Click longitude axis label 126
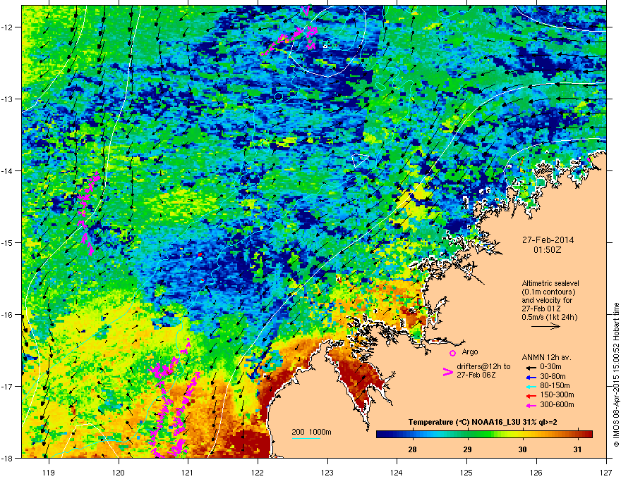Screen dimensions: 621x479 pyautogui.click(x=536, y=472)
